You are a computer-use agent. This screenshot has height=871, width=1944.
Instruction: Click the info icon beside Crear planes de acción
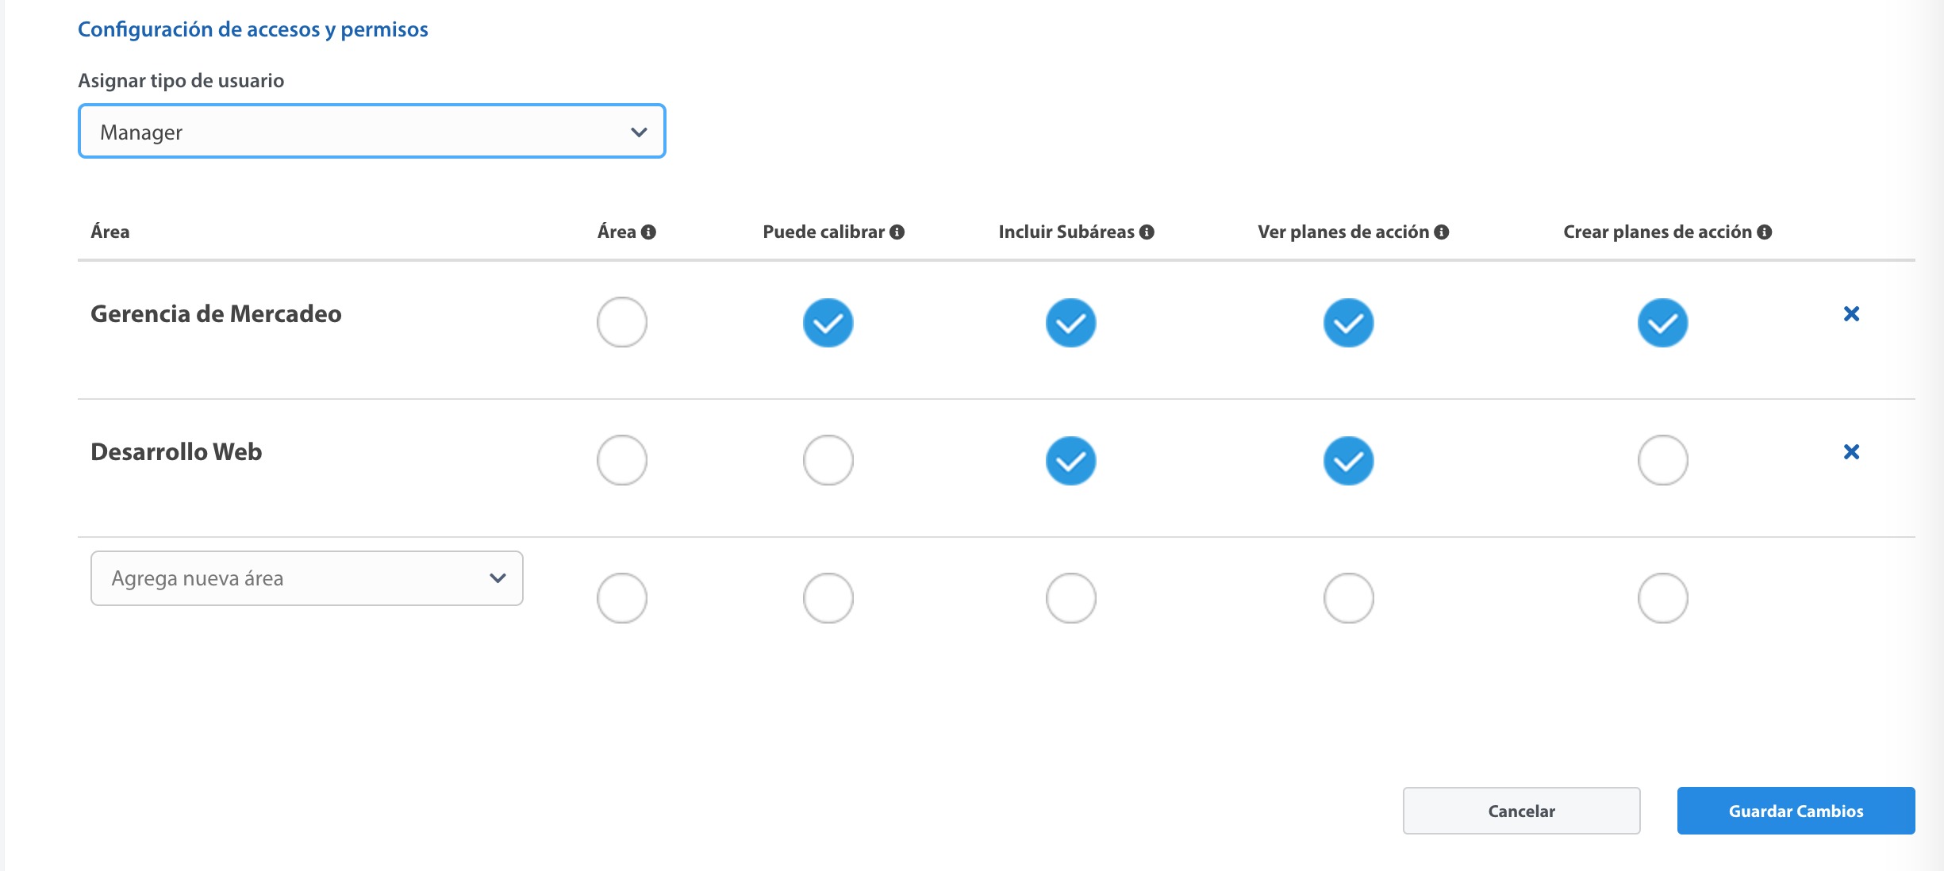point(1765,232)
